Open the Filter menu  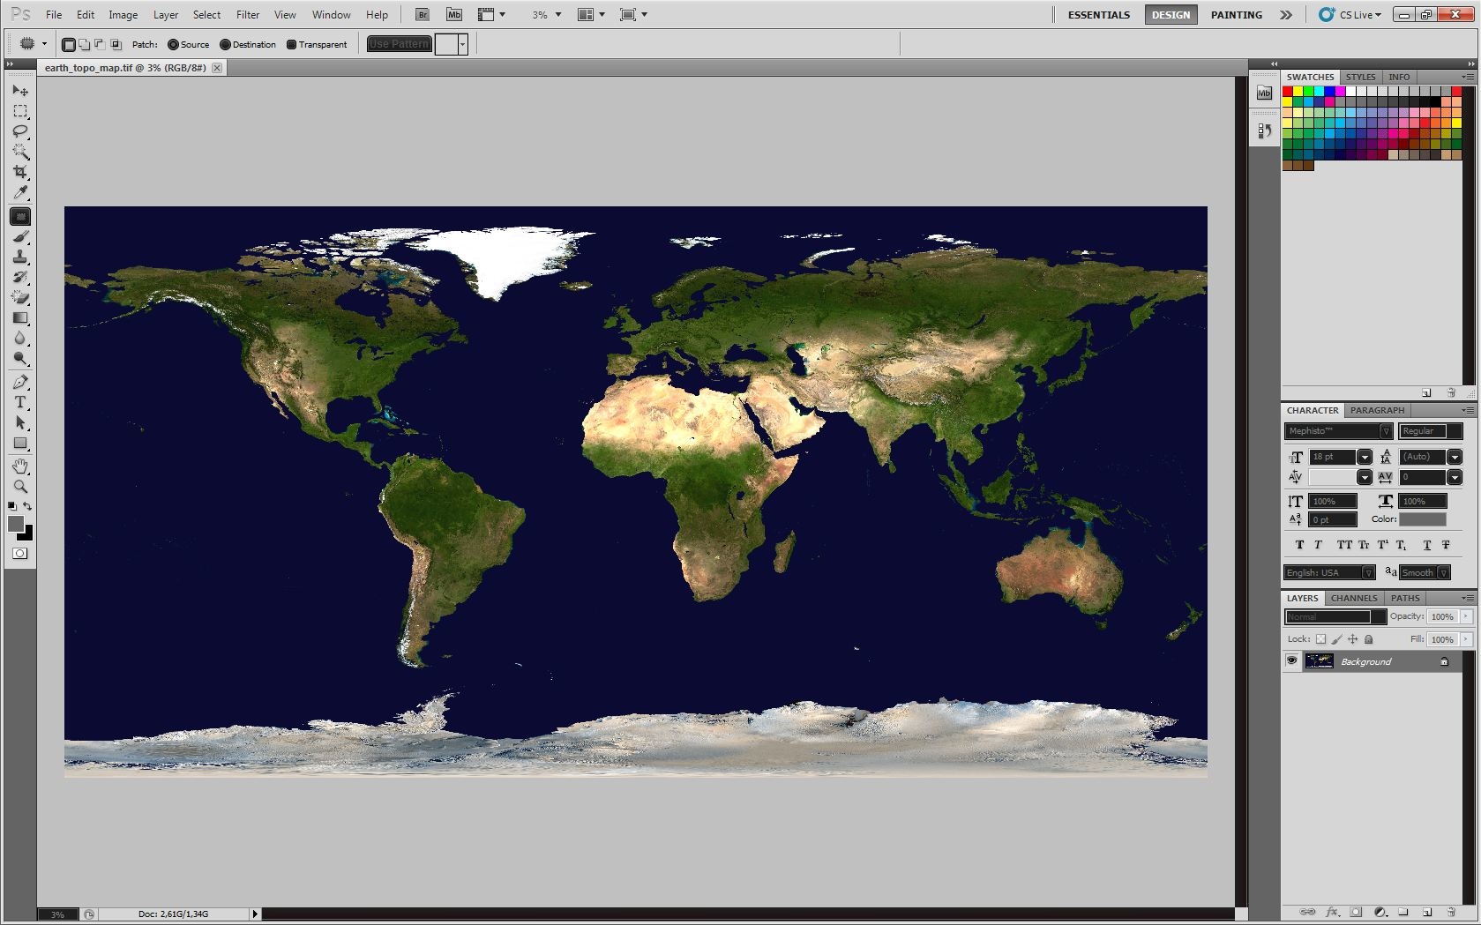click(247, 14)
